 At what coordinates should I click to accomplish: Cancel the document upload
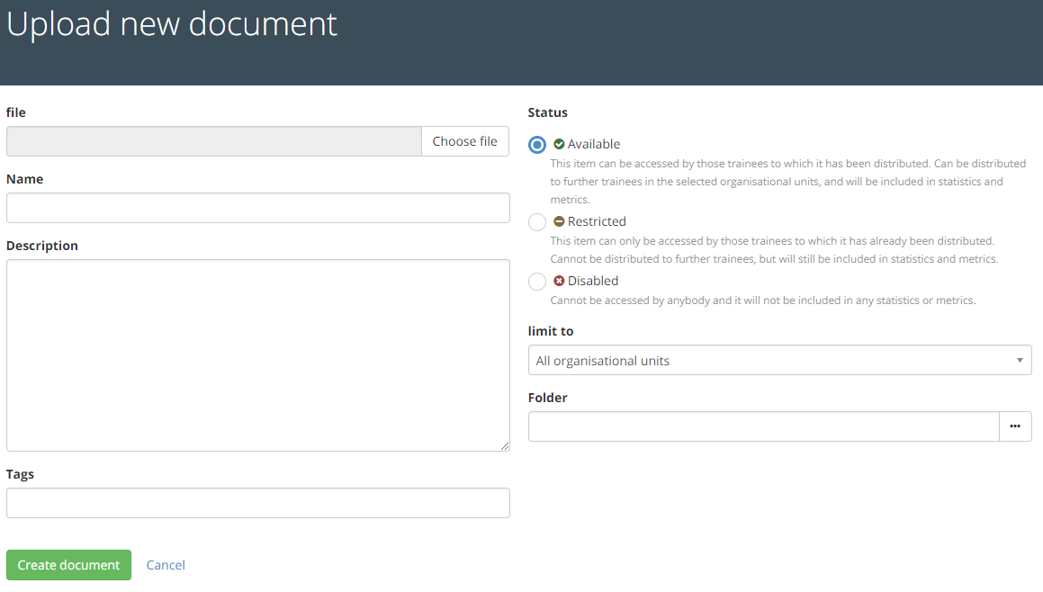point(166,565)
